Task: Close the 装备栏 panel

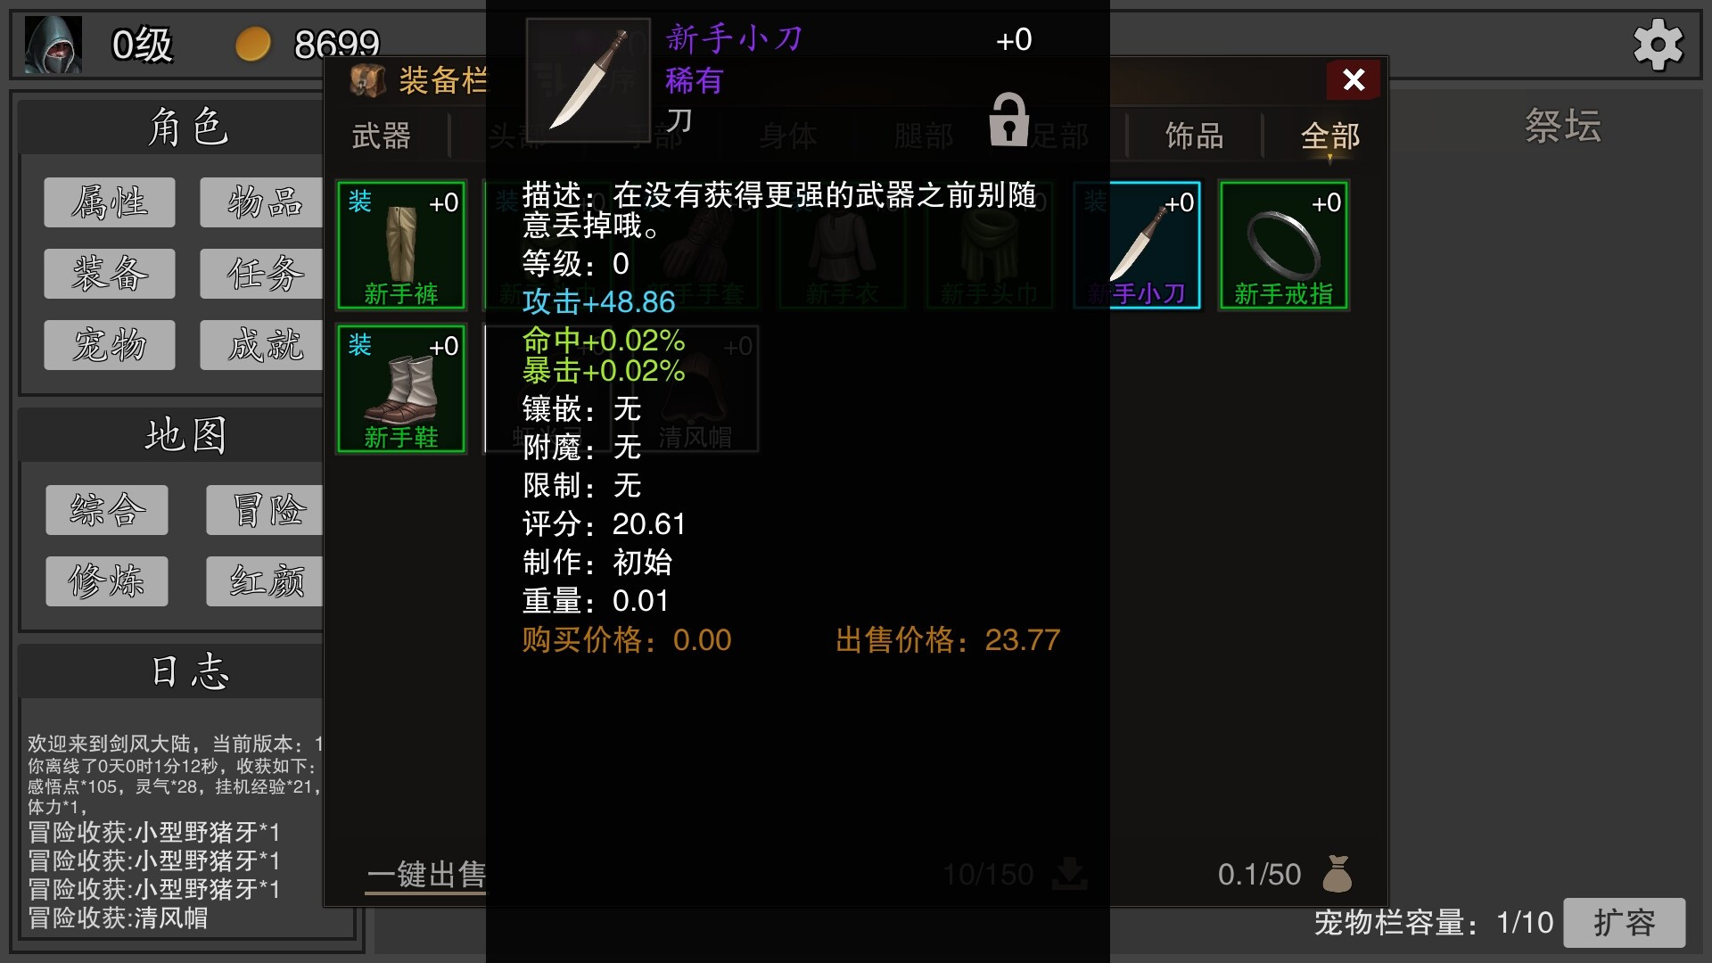Action: coord(1354,80)
